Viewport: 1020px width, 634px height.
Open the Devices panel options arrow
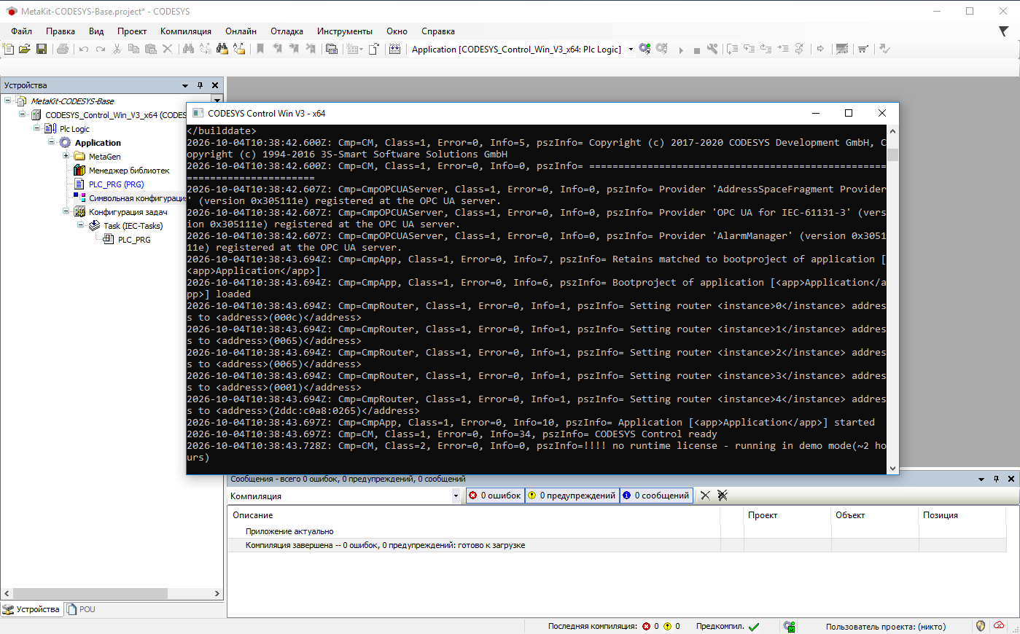click(x=185, y=85)
